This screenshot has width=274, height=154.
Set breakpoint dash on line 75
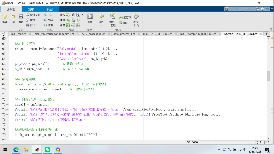coord(7,114)
